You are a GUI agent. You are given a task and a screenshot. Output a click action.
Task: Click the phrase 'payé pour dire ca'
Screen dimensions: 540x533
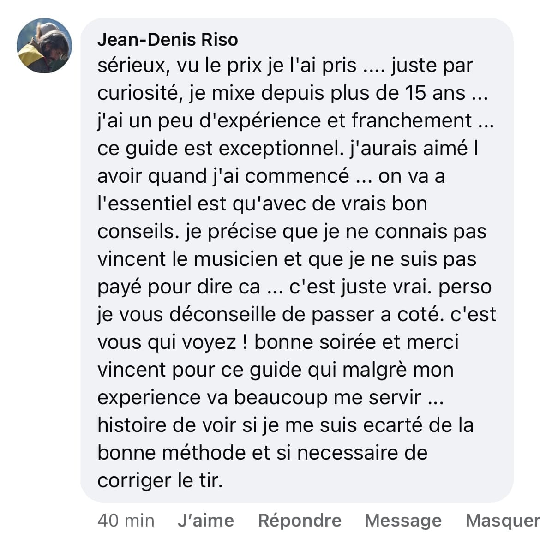click(x=179, y=287)
